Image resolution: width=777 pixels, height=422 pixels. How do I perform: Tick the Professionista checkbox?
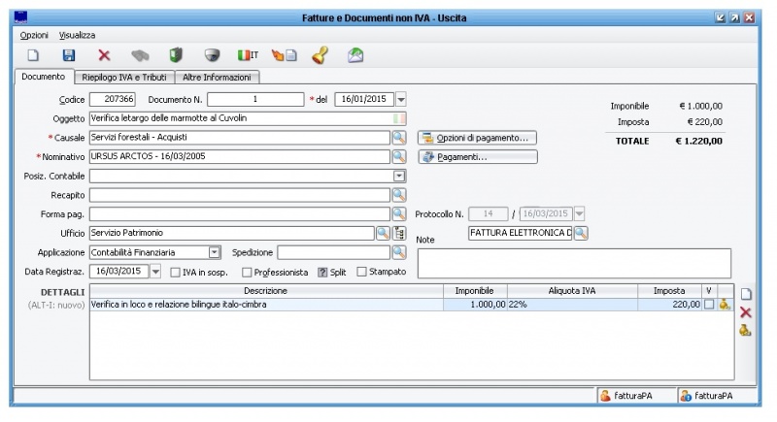coord(247,273)
